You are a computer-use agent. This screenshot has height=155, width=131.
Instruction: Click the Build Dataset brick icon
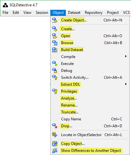pos(55,50)
